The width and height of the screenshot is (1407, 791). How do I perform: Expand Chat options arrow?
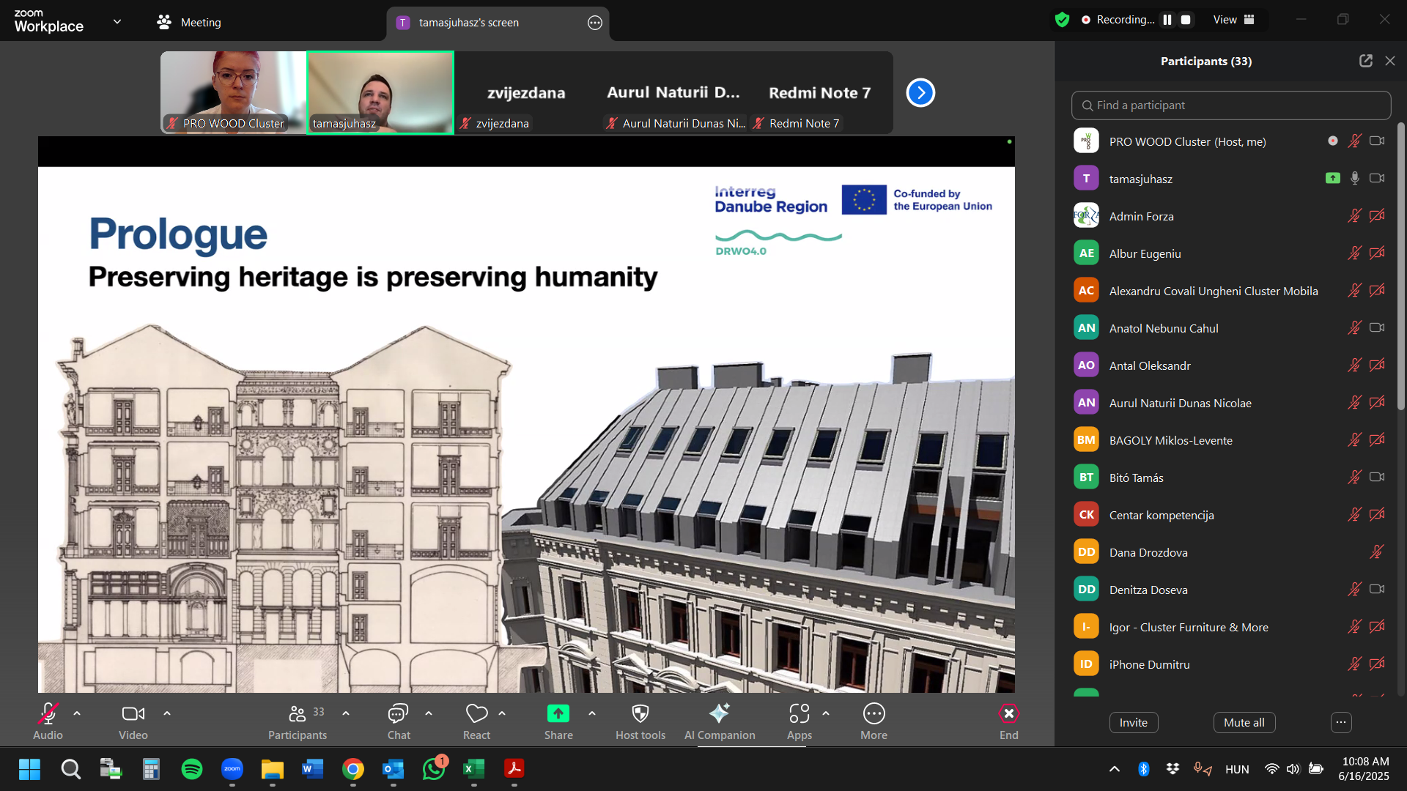[429, 713]
